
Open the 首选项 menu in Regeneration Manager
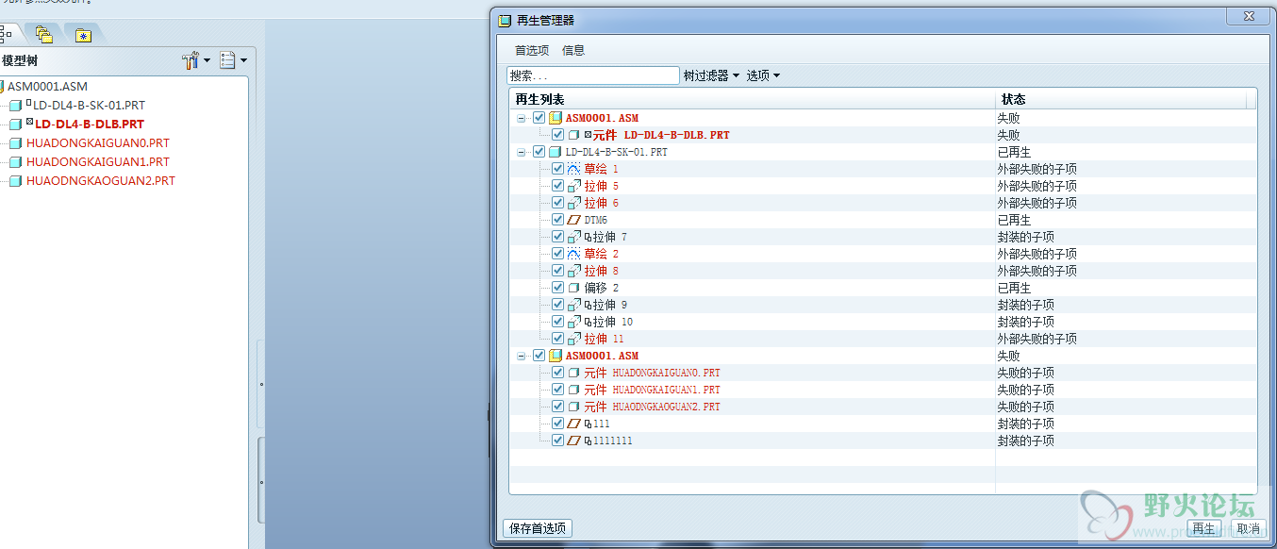(x=532, y=51)
